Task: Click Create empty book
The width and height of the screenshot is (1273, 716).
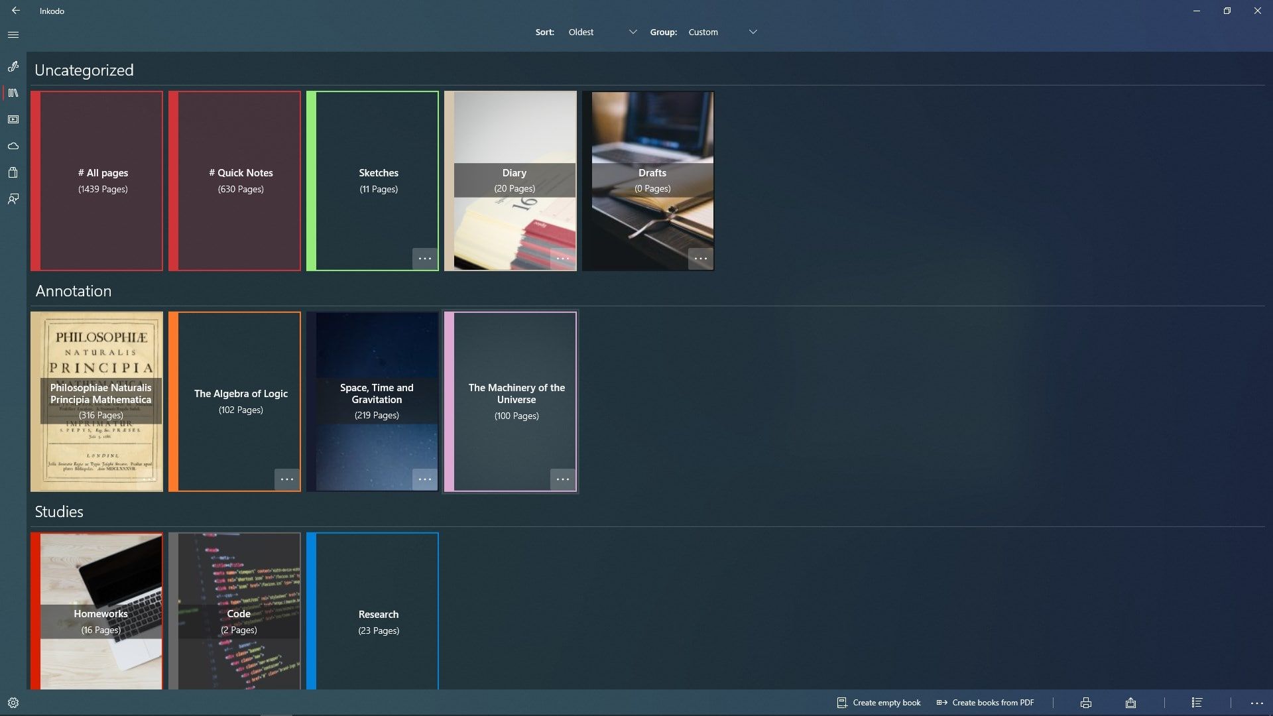Action: 878,702
